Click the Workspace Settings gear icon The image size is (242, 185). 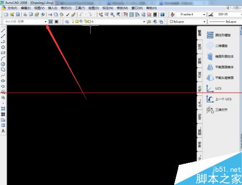coord(51,22)
